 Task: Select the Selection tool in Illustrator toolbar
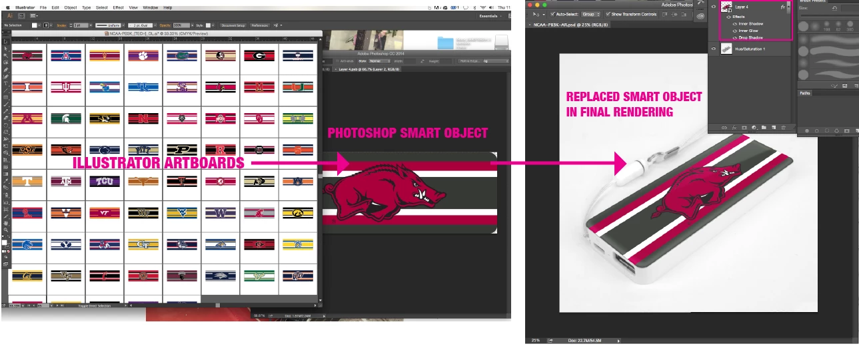[5, 42]
